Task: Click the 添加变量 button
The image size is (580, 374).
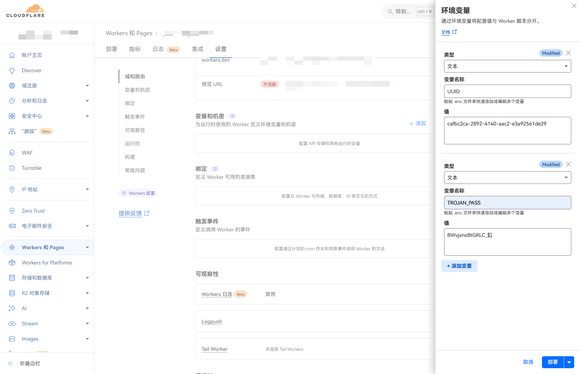Action: click(459, 266)
